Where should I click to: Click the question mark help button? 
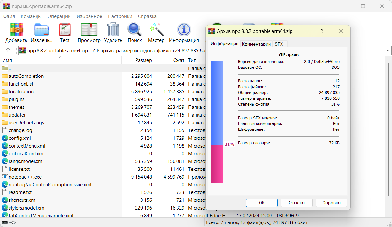coord(322,31)
